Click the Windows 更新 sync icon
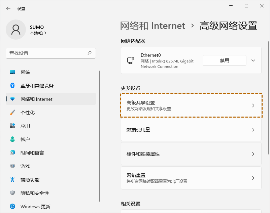This screenshot has width=270, height=213. [x=12, y=206]
